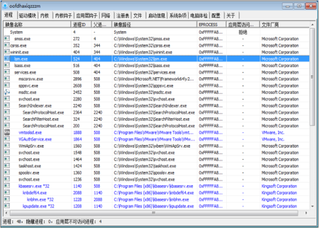Click the spoolsv.exe process icon
The image size is (319, 228).
pyautogui.click(x=7, y=172)
